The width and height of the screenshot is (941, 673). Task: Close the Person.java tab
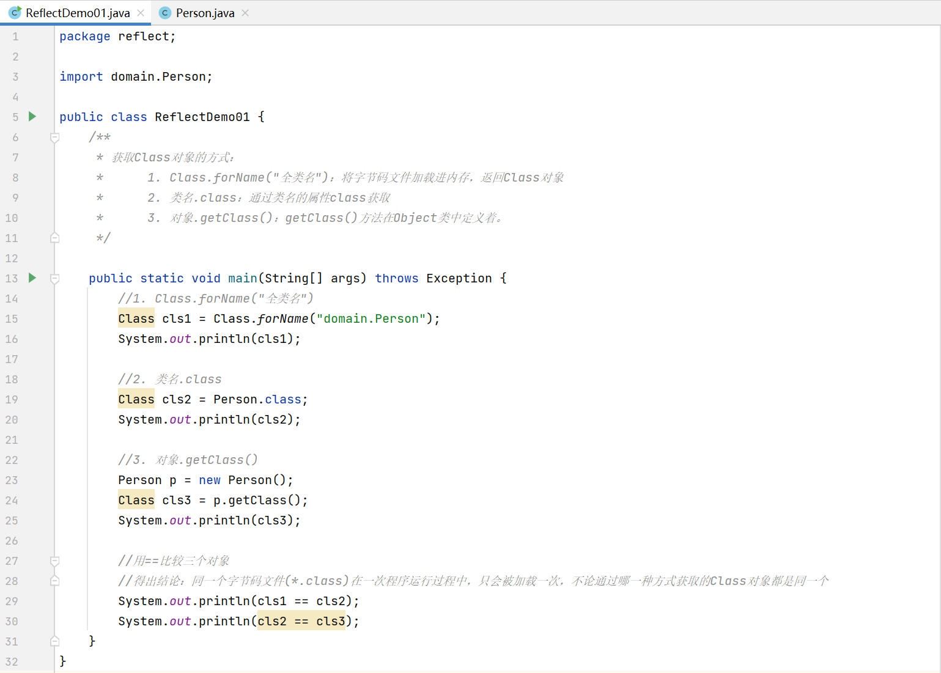[245, 13]
